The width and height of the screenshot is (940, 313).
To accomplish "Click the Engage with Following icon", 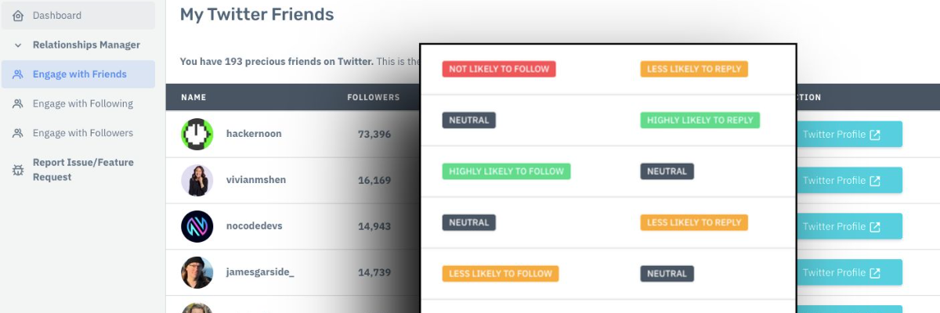I will coord(18,104).
